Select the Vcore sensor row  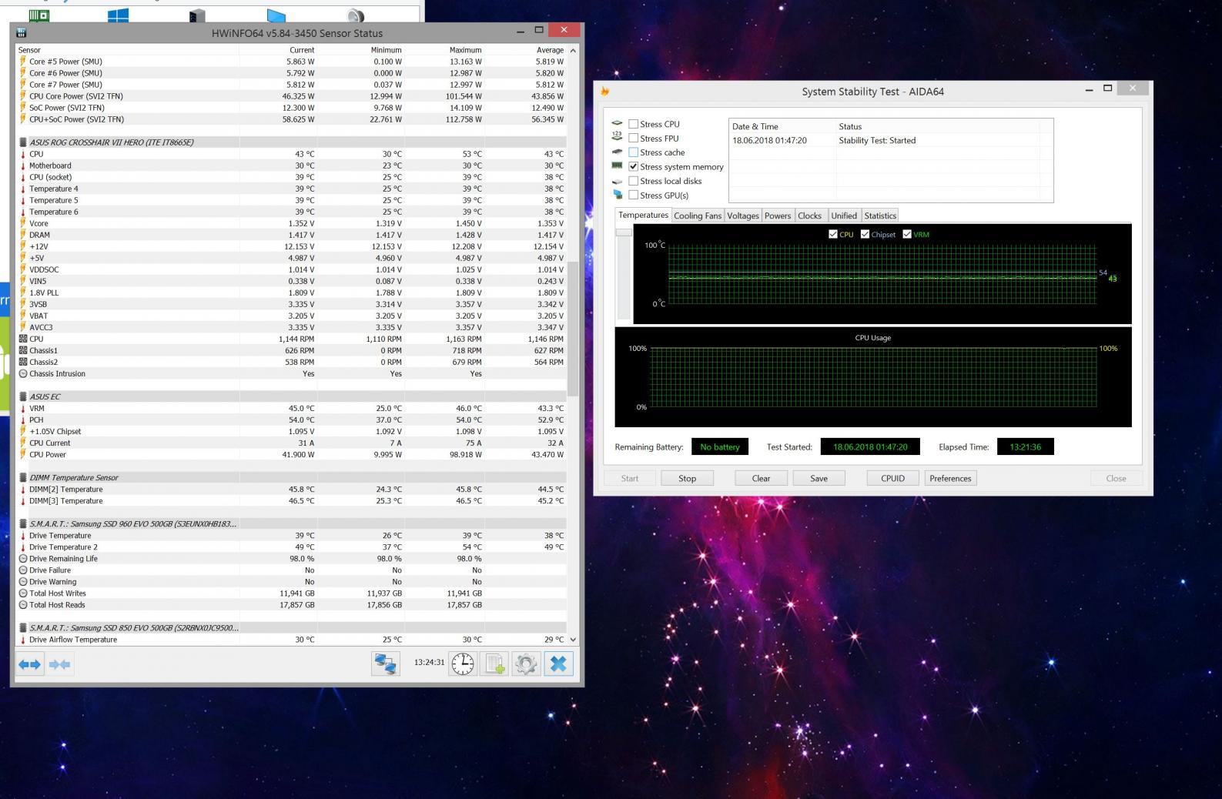(39, 223)
